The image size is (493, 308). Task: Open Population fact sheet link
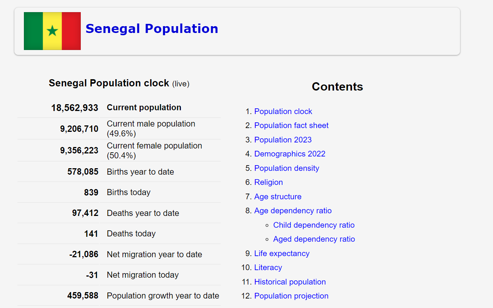[x=291, y=125]
